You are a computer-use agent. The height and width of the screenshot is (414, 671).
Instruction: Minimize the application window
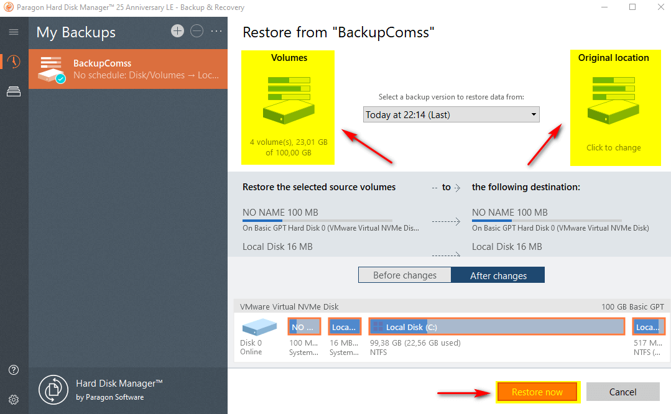(604, 7)
